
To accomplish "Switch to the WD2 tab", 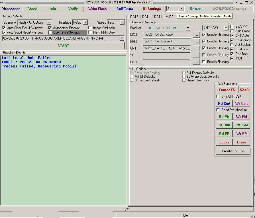I will (x=170, y=17).
